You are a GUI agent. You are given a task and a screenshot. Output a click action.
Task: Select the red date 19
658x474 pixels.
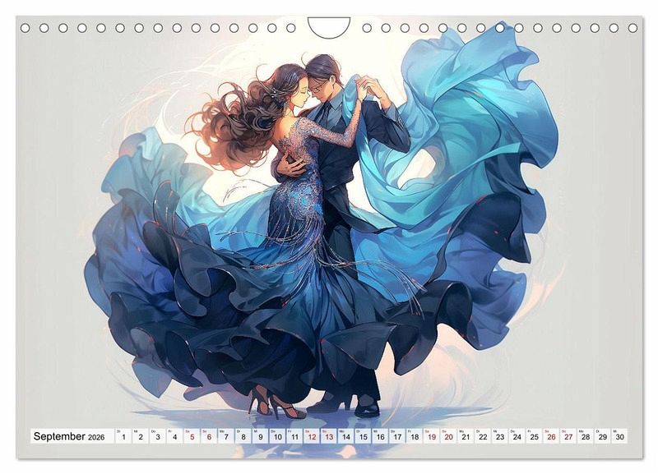(x=431, y=436)
